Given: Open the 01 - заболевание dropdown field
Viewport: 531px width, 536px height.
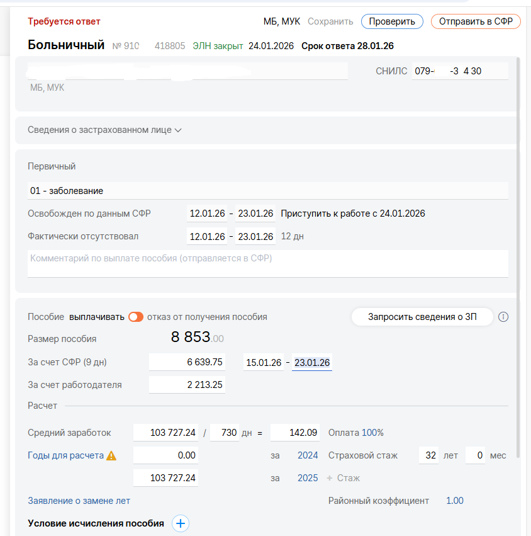Looking at the screenshot, I should 268,191.
